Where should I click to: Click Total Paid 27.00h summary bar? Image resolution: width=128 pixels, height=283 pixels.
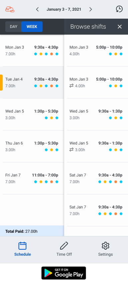32,231
